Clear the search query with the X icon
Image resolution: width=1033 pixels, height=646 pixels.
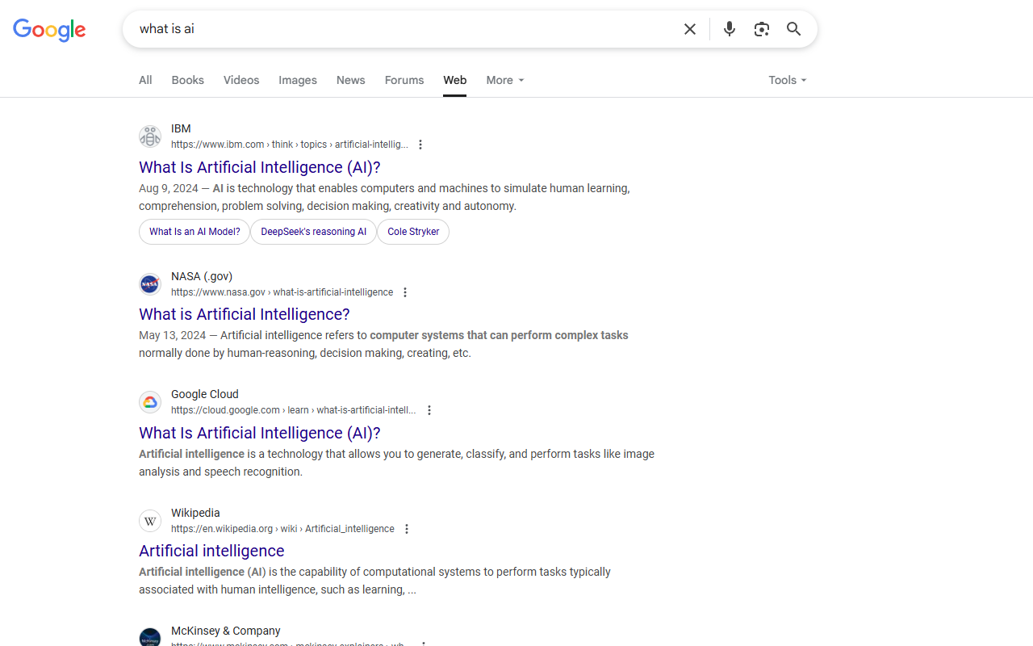tap(690, 28)
